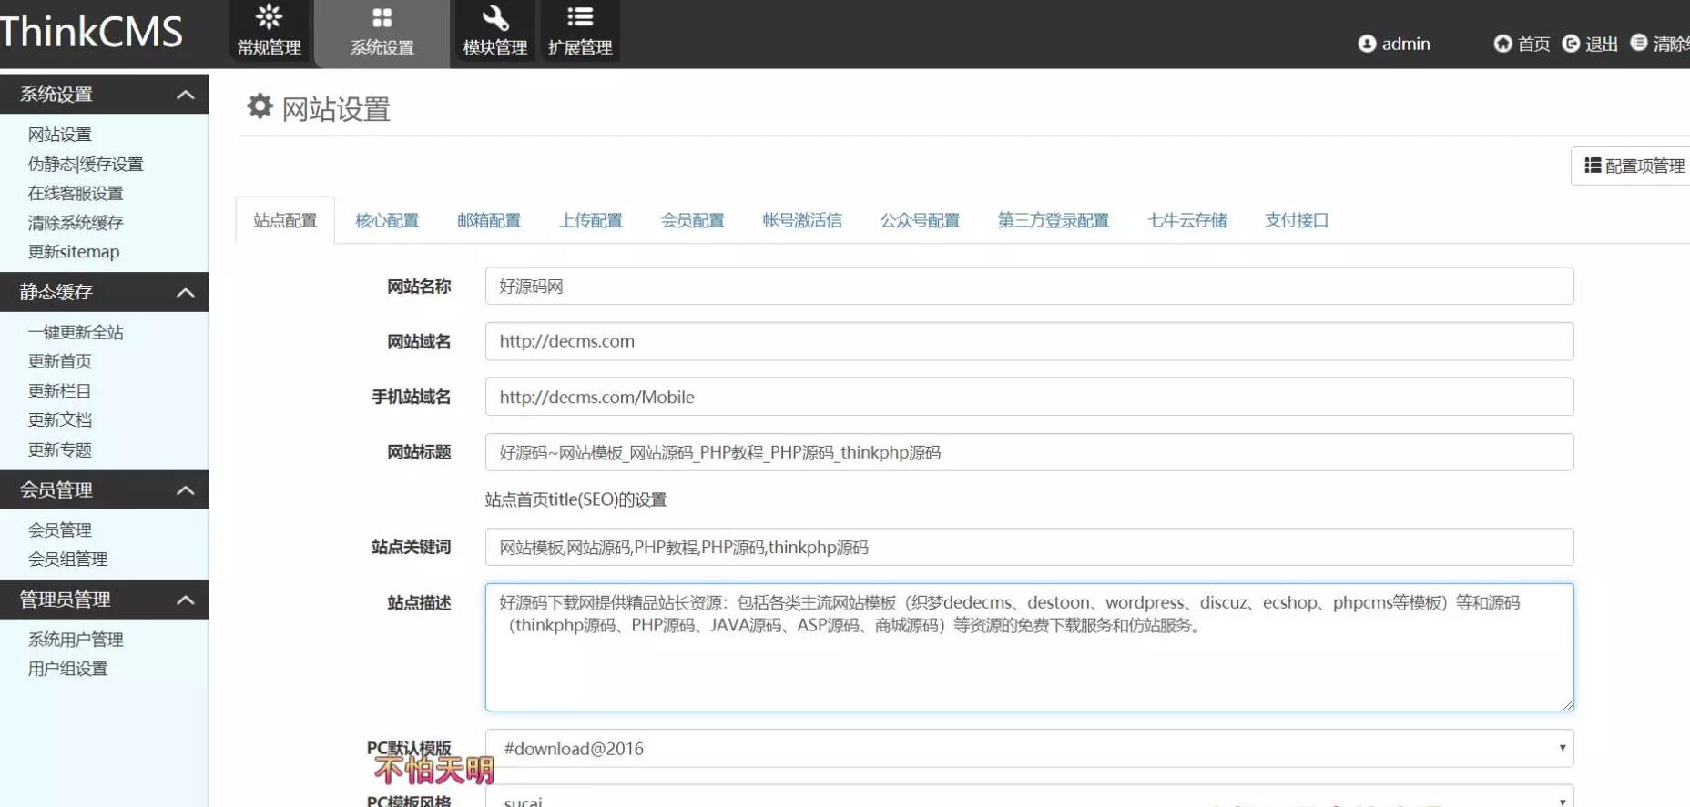
Task: Collapse the 管理员管理 sidebar section chevron
Action: [185, 600]
